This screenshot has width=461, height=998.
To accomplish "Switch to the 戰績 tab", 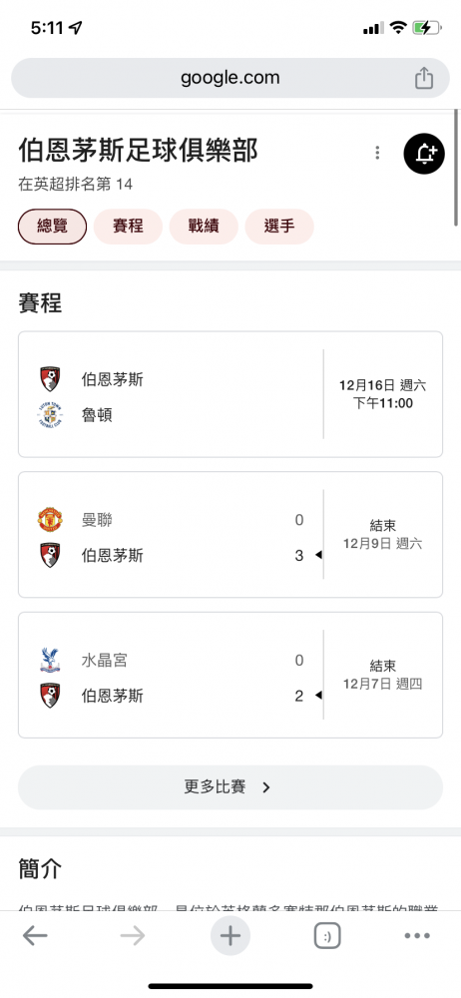I will click(x=204, y=227).
